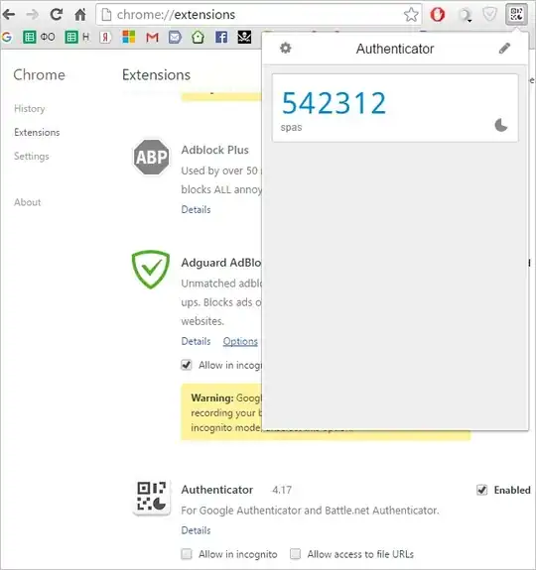Open Settings in Chrome sidebar

[32, 157]
